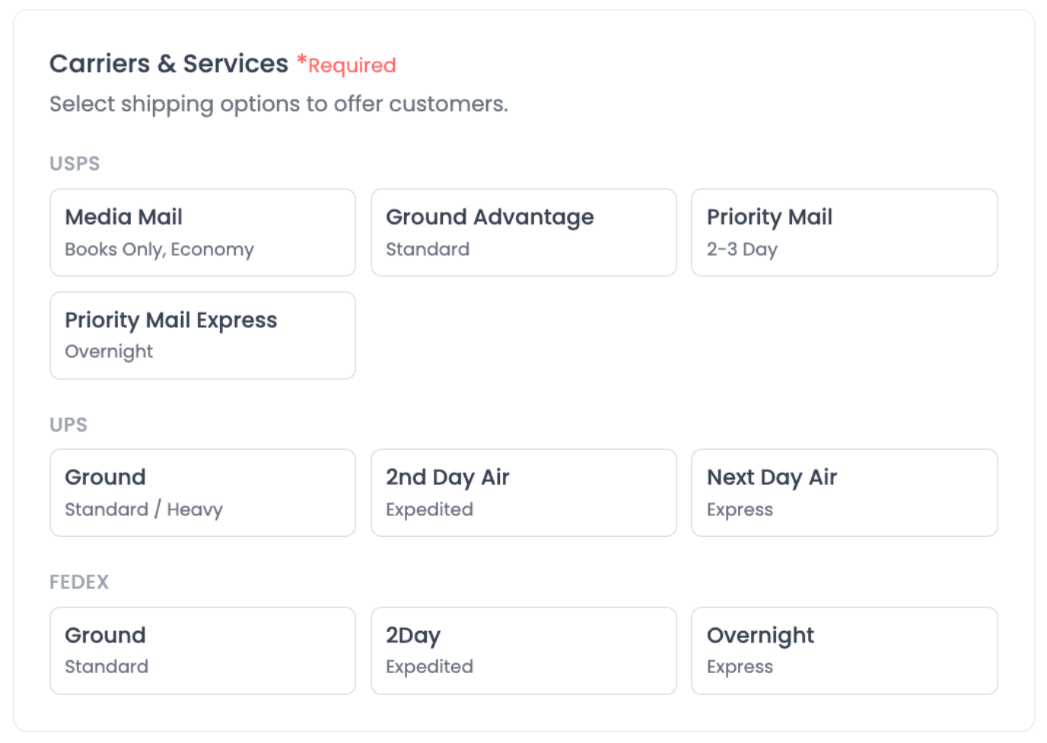
Task: Enable UPS Ground Standard / Heavy shipping
Action: point(202,493)
